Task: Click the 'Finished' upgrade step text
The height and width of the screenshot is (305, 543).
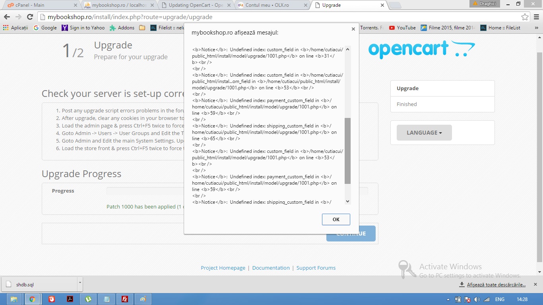Action: [407, 104]
